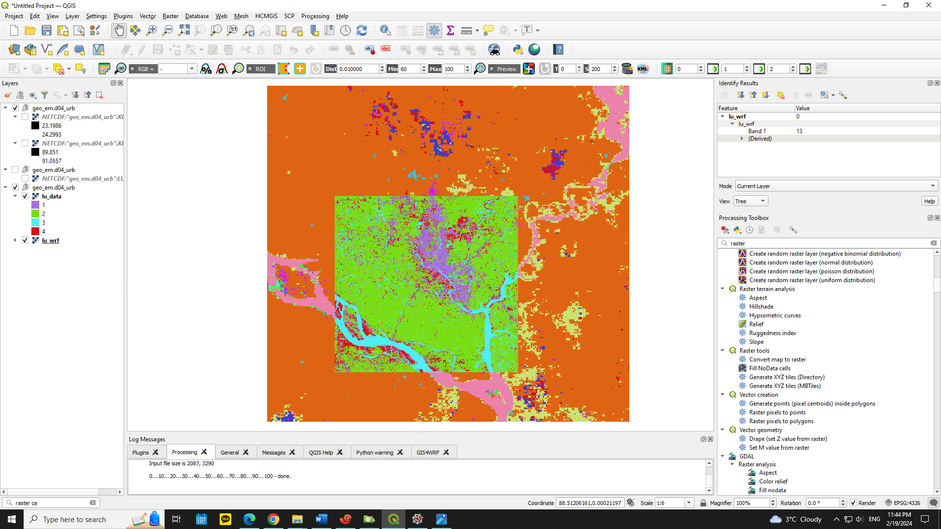Toggle visibility of third geo_em.d04_urb group

click(x=15, y=187)
